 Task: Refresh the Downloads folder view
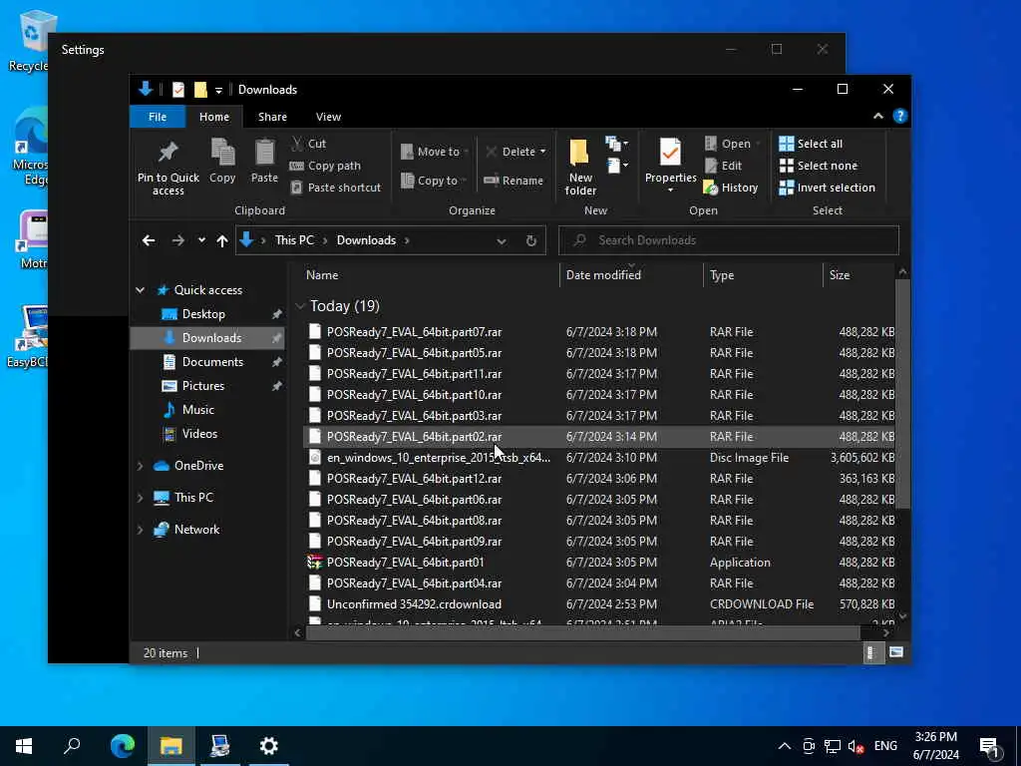(531, 240)
